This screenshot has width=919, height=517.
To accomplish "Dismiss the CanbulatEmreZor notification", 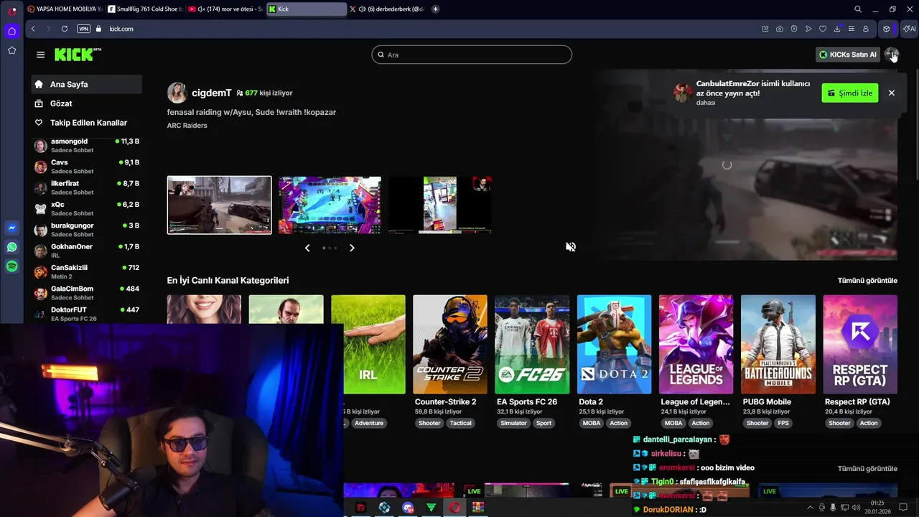I will click(891, 93).
